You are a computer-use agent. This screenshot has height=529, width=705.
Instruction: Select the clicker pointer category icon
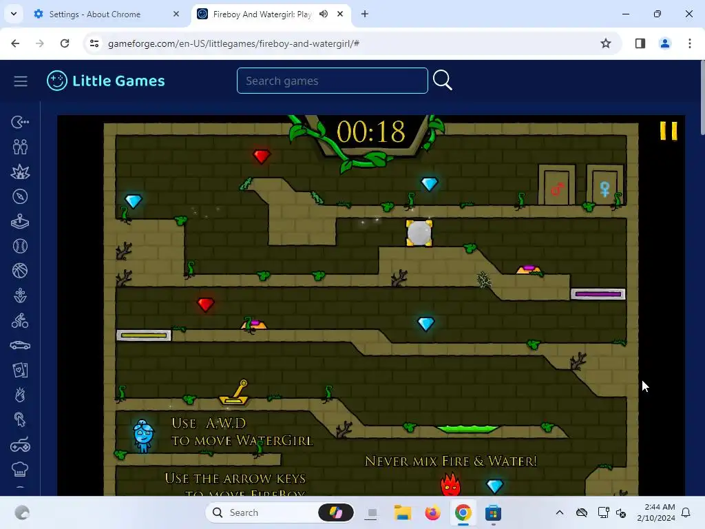coord(20,419)
